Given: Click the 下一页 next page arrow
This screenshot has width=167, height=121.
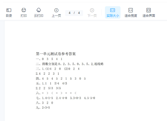Looking at the screenshot, I should (92, 10).
